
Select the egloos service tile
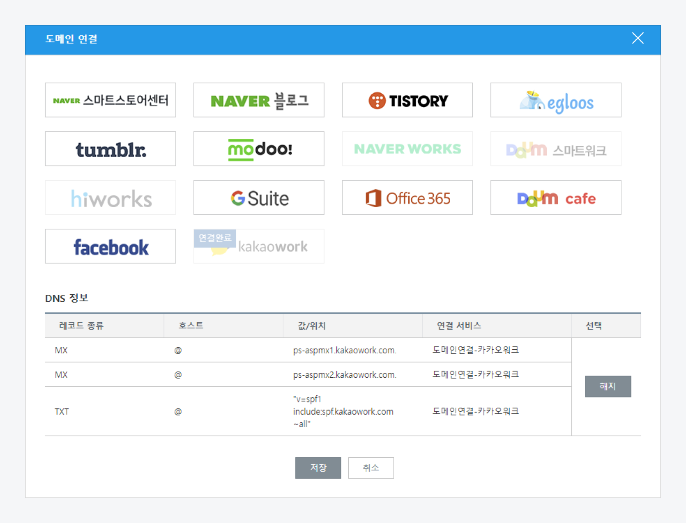point(555,100)
